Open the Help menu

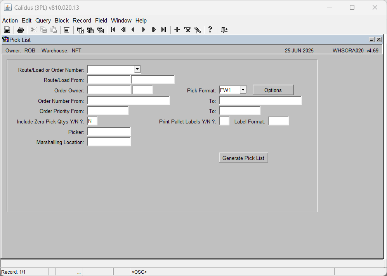[x=141, y=21]
